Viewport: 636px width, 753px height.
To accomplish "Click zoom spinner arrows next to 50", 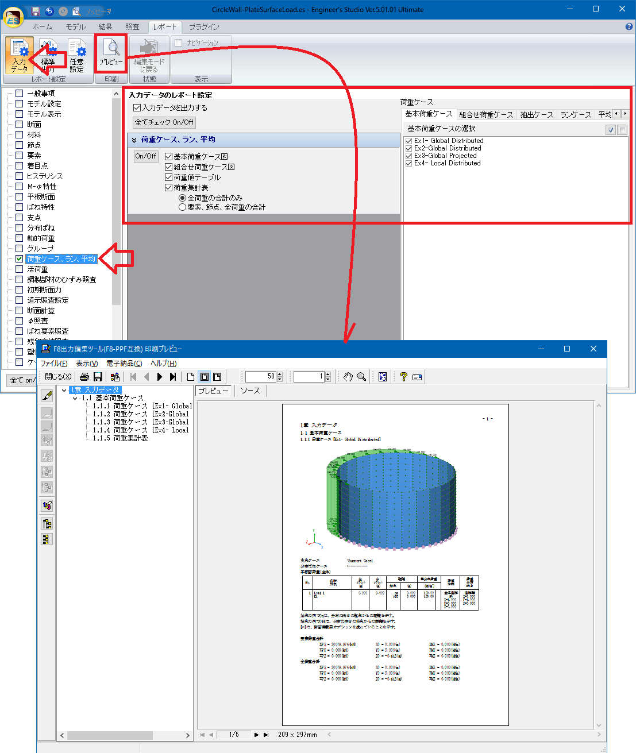I will 280,377.
